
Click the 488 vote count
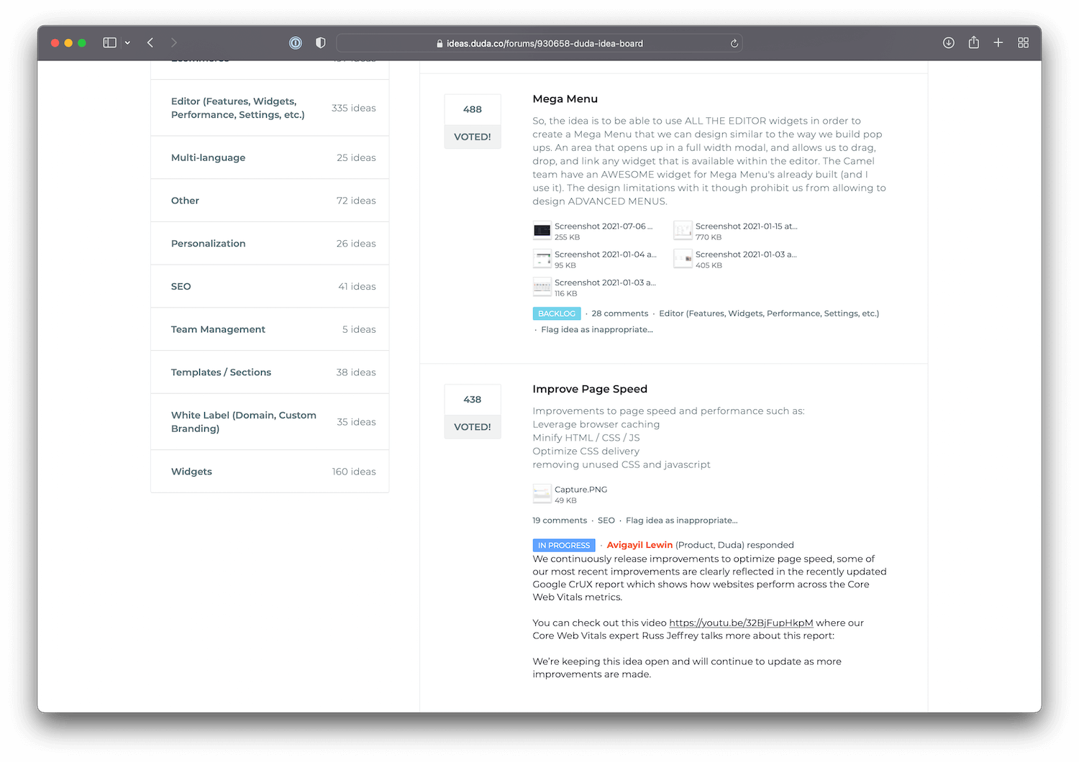tap(473, 109)
